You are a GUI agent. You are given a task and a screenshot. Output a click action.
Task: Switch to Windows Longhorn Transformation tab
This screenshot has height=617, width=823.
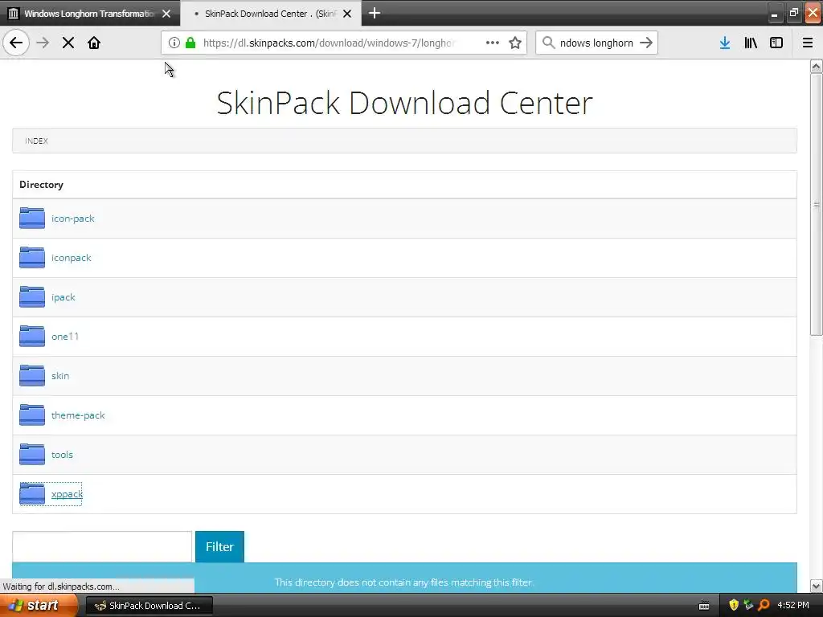pyautogui.click(x=89, y=14)
